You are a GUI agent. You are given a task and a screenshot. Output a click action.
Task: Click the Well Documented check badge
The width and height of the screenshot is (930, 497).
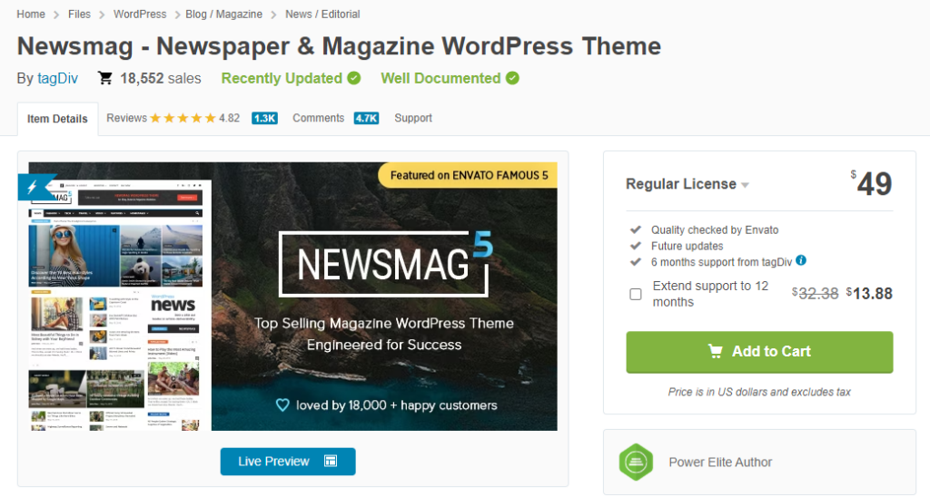(512, 78)
